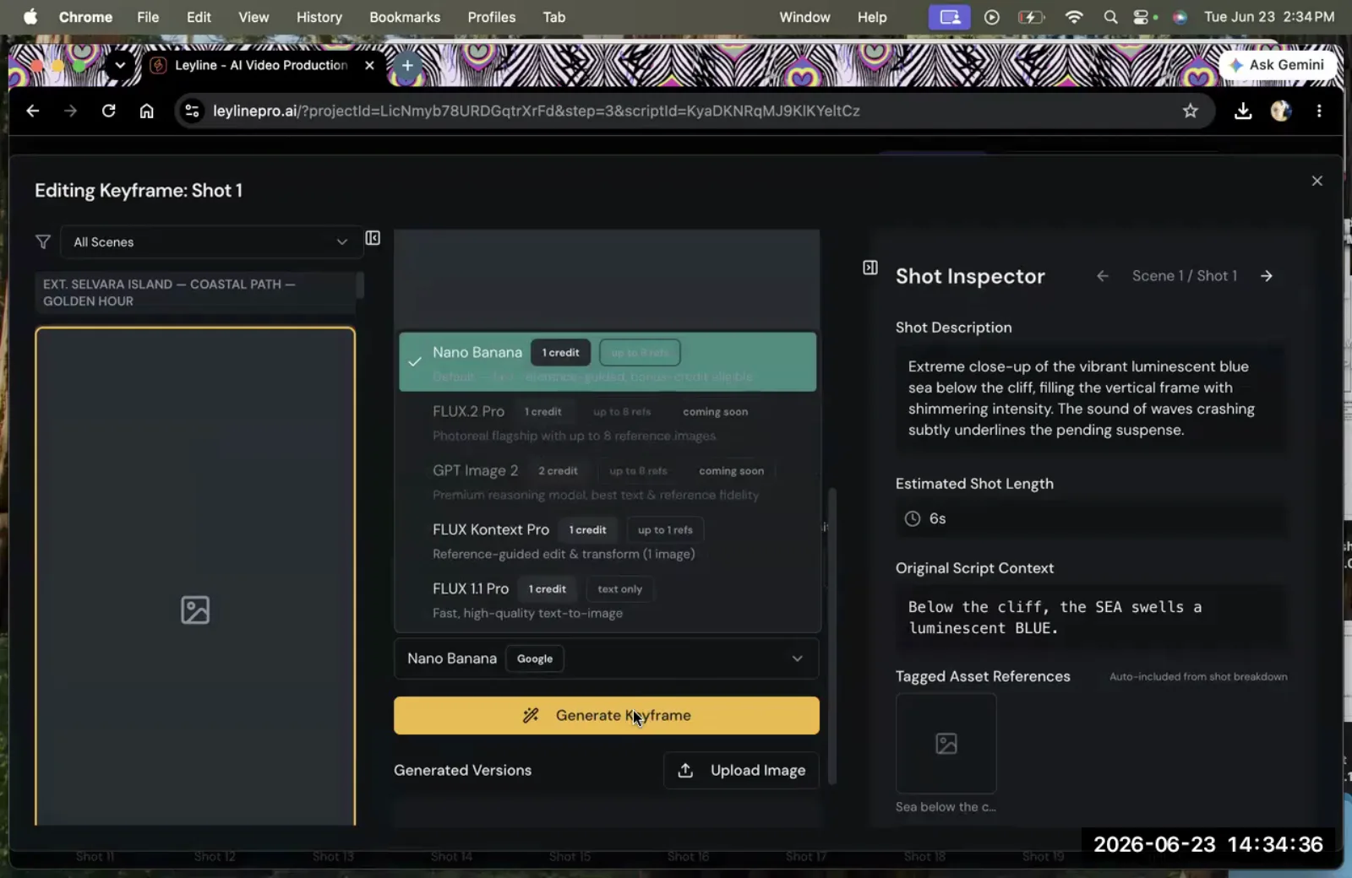The image size is (1352, 878).
Task: Click the scenes filter funnel icon
Action: tap(43, 242)
